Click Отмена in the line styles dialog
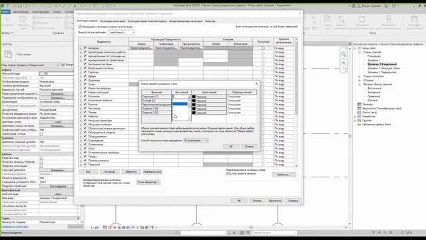This screenshot has height=240, width=426. 249,147
